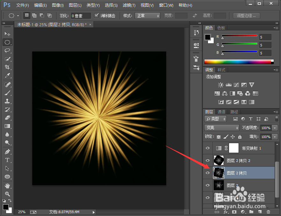This screenshot has width=281, height=216.
Task: Open the Layers panel flyout menu
Action: pos(276,112)
